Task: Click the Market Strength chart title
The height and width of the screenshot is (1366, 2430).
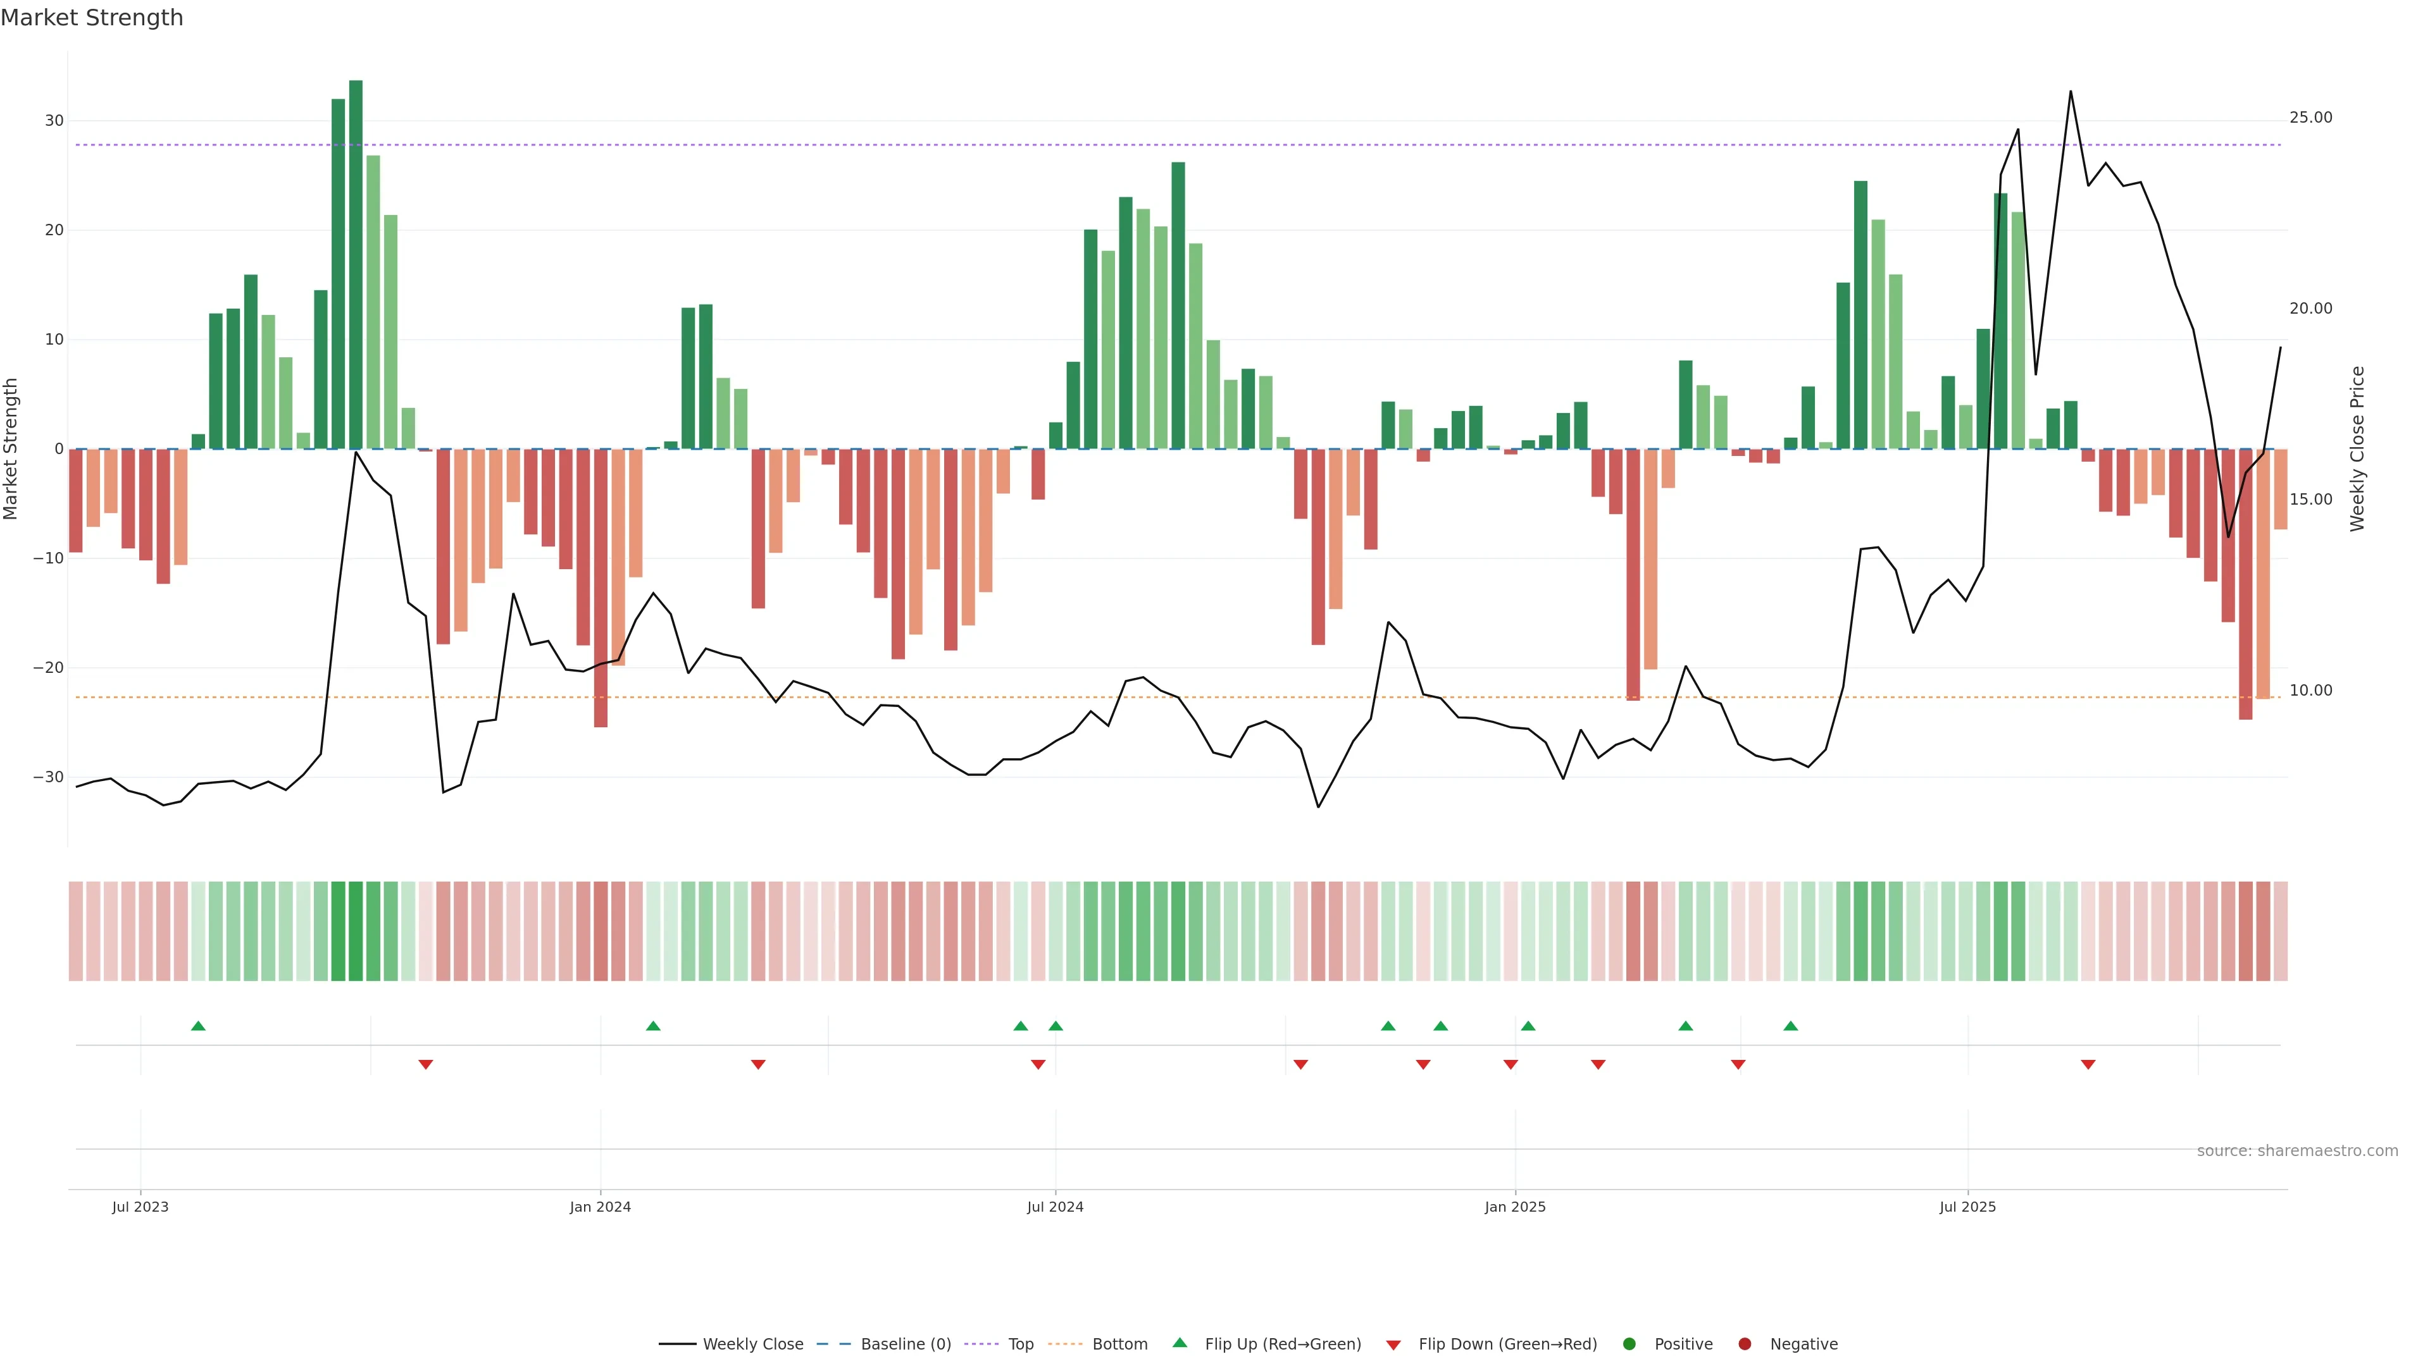Action: coord(92,18)
